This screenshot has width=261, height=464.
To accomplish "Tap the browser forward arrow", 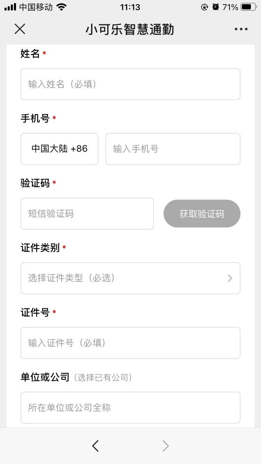I will tap(166, 446).
